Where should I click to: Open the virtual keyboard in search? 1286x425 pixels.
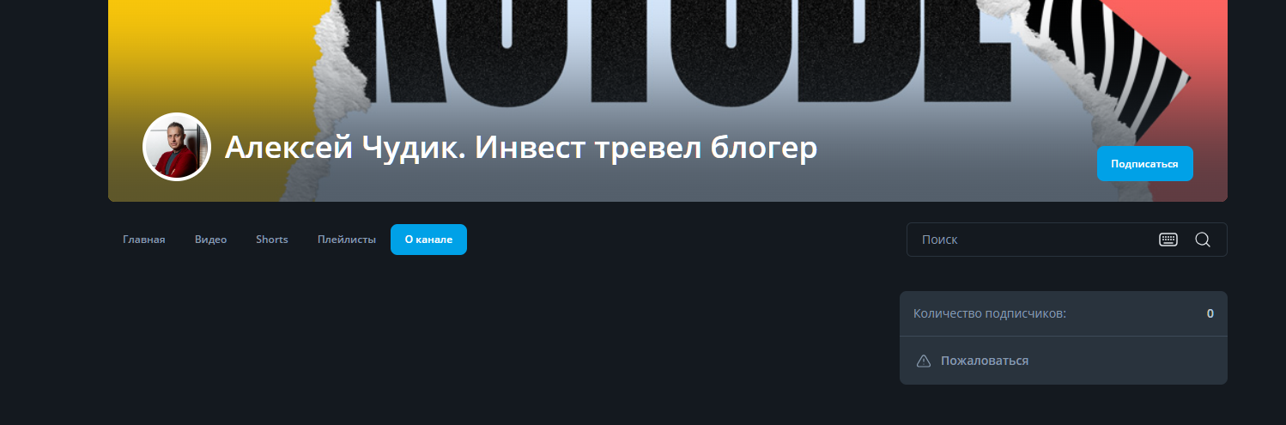click(x=1168, y=240)
